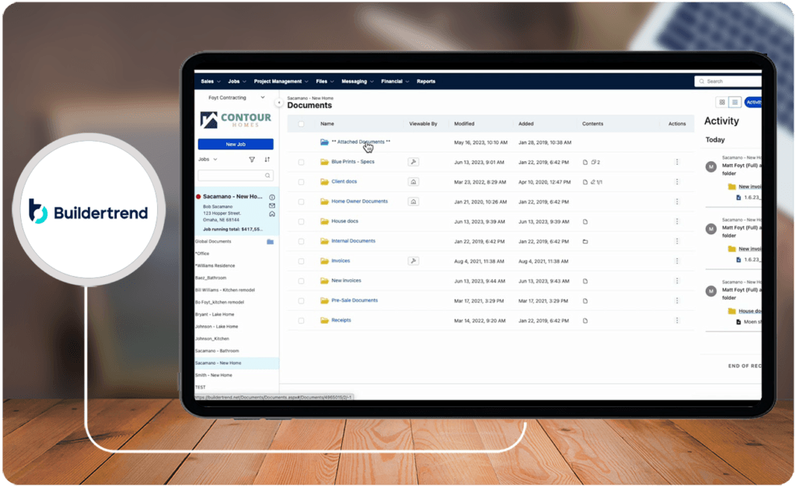This screenshot has height=487, width=796.
Task: Open actions menu for Pre-Sale Documents row
Action: (677, 300)
